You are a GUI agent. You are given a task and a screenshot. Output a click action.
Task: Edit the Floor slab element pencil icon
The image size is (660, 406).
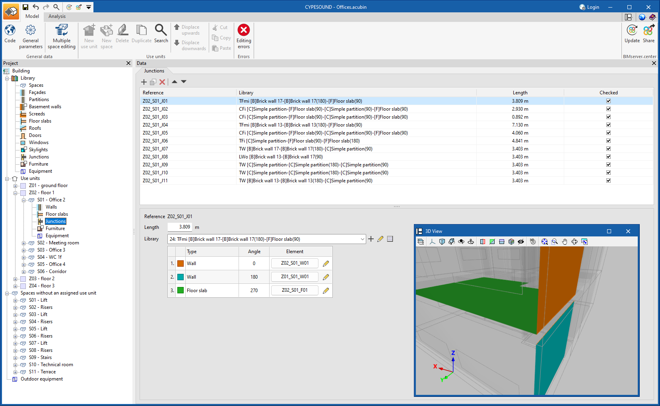click(x=326, y=291)
